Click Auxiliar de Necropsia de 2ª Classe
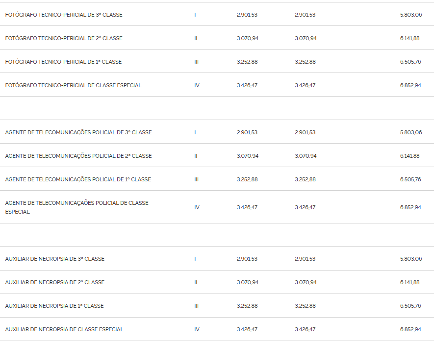The width and height of the screenshot is (434, 344). pos(55,282)
